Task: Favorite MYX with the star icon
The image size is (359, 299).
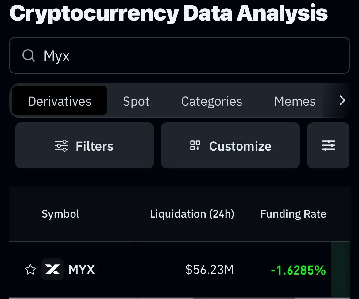Action: pyautogui.click(x=30, y=270)
